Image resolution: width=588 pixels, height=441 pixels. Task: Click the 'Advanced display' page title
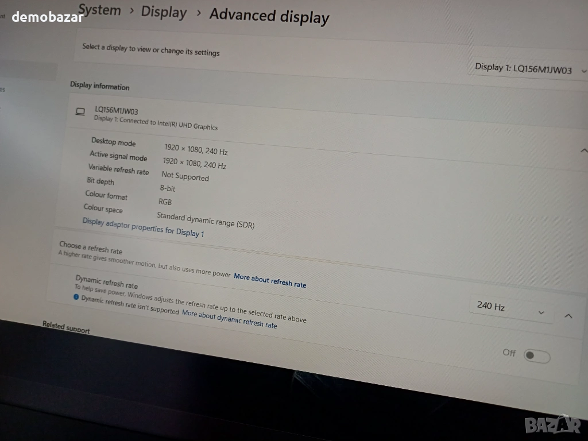pyautogui.click(x=269, y=16)
